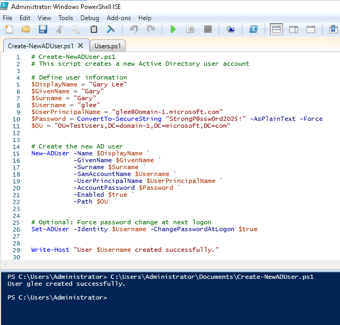Click the -AsPlainText parameter

273,119
